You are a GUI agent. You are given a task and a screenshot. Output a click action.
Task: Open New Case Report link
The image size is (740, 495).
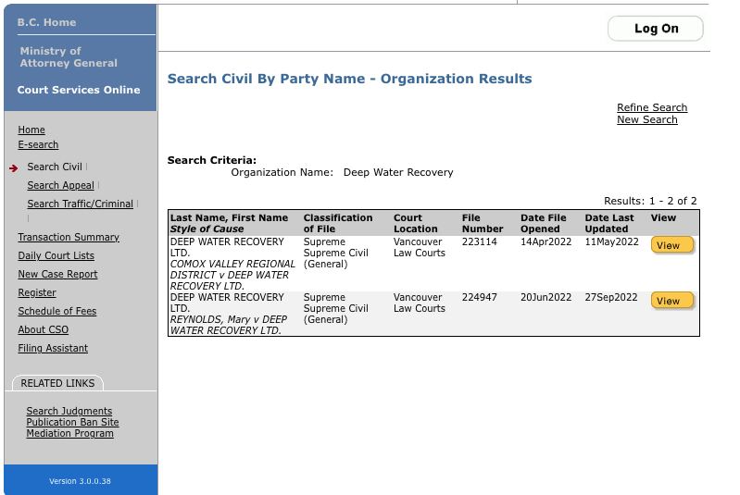click(57, 274)
